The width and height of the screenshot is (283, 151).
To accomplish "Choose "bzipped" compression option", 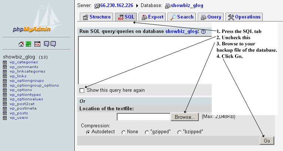I will [180, 132].
